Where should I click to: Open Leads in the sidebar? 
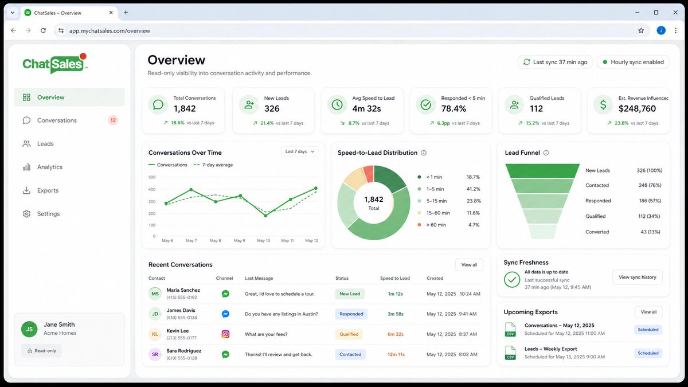tap(69, 144)
